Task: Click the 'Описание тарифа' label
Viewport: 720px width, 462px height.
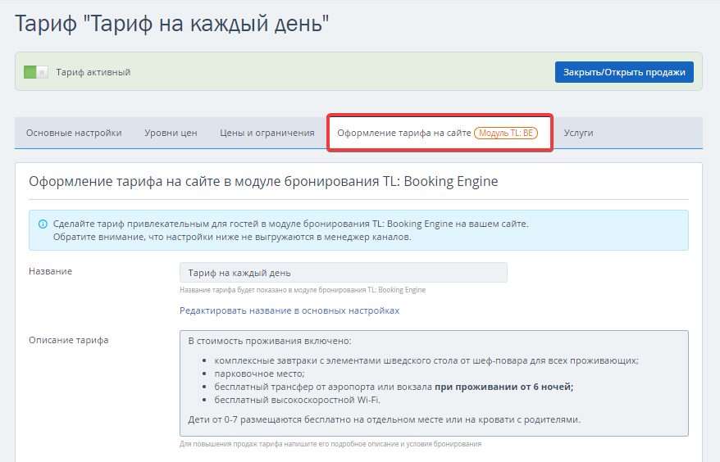Action: (69, 340)
